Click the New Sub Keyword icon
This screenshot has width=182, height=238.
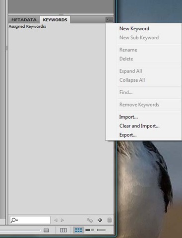click(x=90, y=220)
